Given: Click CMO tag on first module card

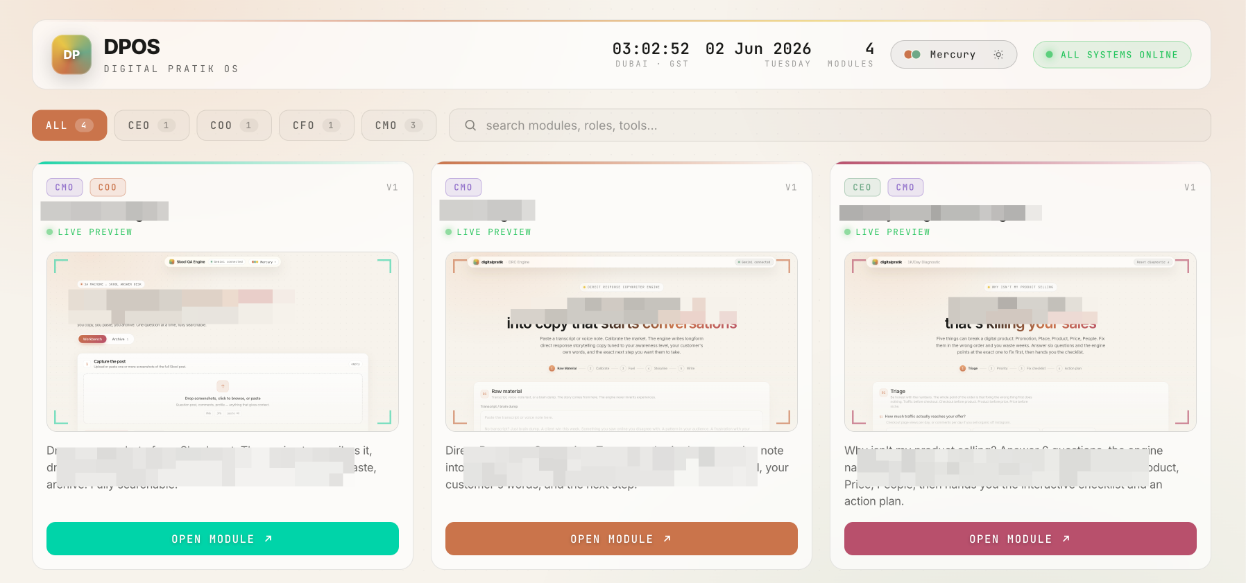Looking at the screenshot, I should (65, 187).
